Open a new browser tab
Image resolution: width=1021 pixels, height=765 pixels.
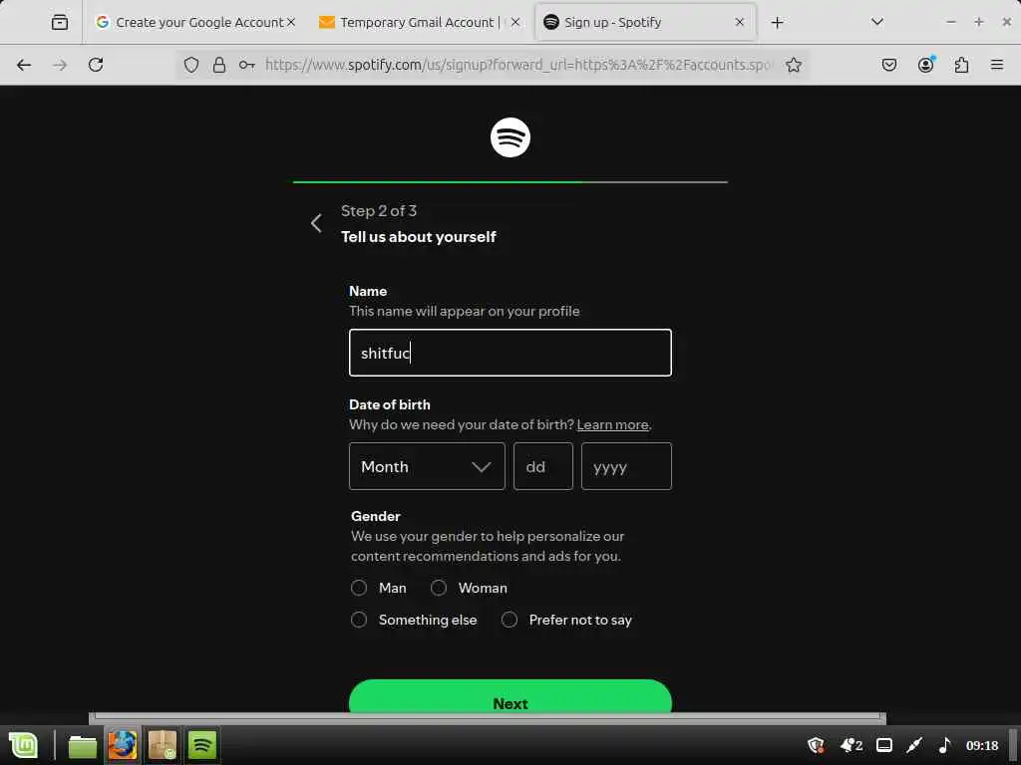click(x=777, y=22)
